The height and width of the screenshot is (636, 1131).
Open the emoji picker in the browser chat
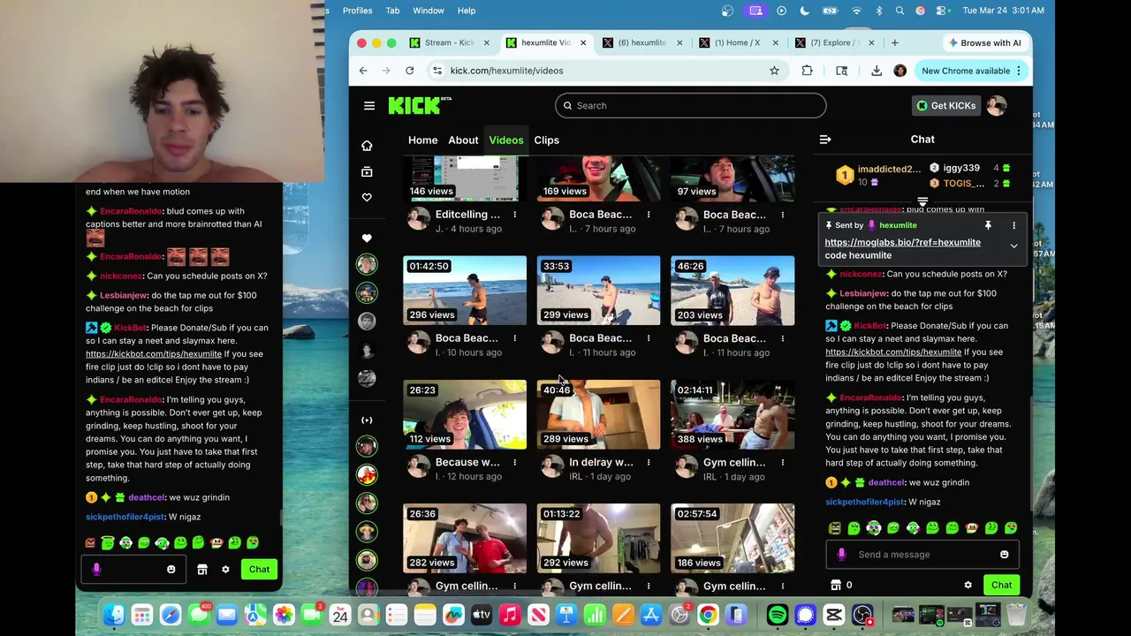point(1004,555)
